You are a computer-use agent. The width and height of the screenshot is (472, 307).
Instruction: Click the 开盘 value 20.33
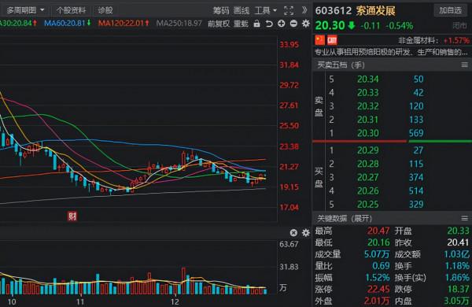[458, 231]
